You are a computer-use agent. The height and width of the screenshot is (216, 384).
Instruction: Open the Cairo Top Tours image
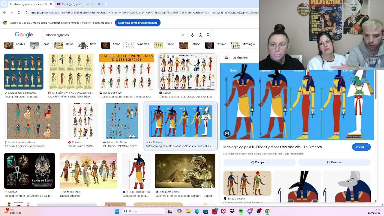tap(88, 171)
